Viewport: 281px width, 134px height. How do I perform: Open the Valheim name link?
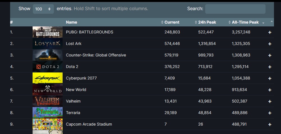73,101
